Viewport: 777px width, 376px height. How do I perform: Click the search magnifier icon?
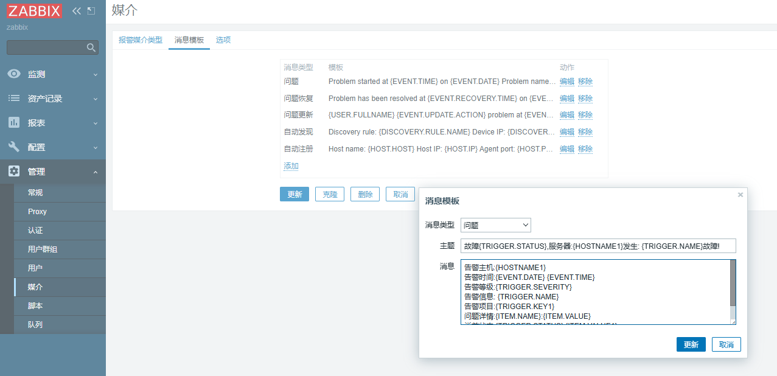pos(91,47)
